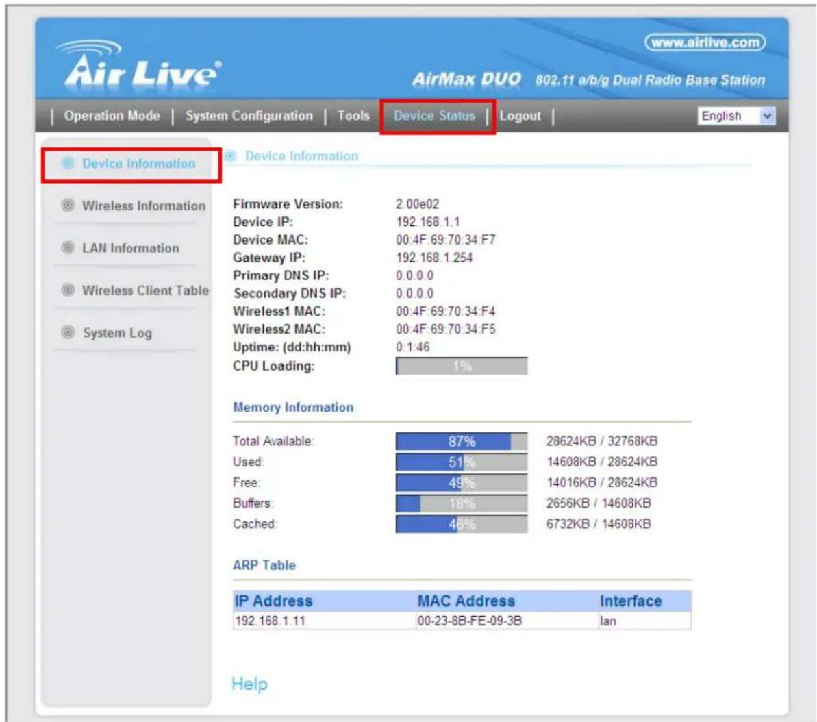Click the 28624KB / 32768KB value
This screenshot has width=817, height=722.
[602, 441]
